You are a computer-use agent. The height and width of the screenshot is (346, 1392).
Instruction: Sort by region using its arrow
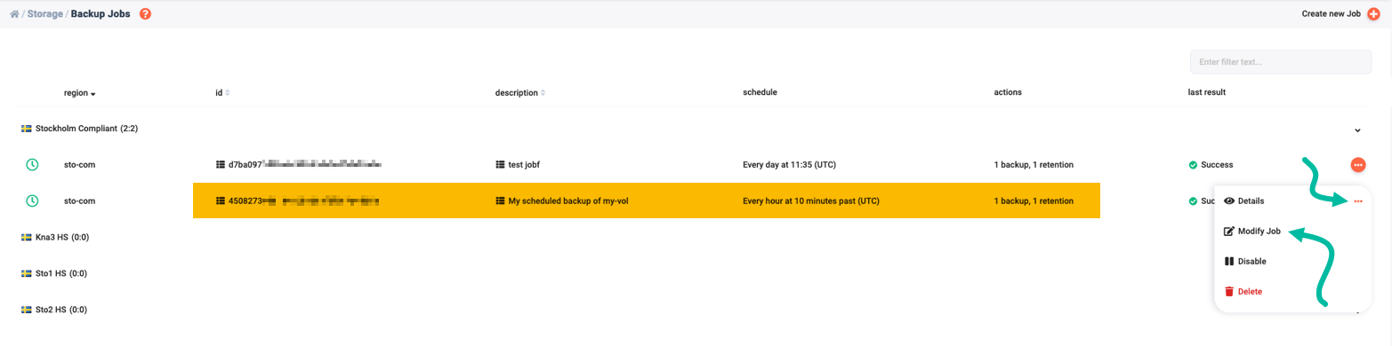point(93,93)
